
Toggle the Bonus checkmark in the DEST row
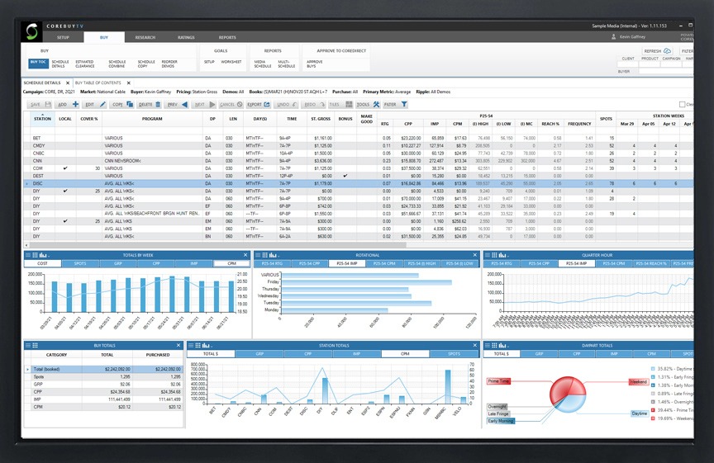point(345,176)
